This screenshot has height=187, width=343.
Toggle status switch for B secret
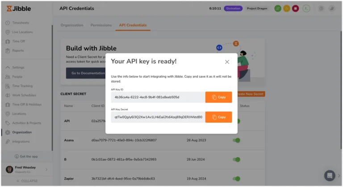coord(236,159)
